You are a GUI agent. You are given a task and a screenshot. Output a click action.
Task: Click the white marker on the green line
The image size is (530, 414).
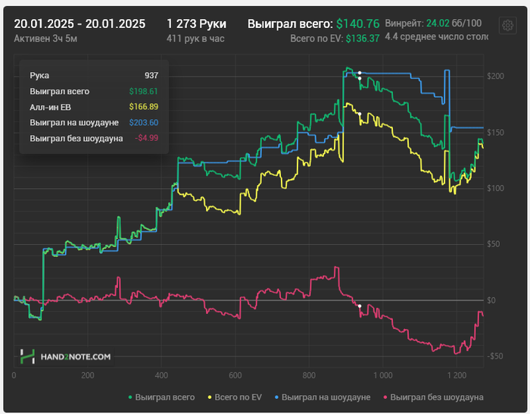click(360, 78)
